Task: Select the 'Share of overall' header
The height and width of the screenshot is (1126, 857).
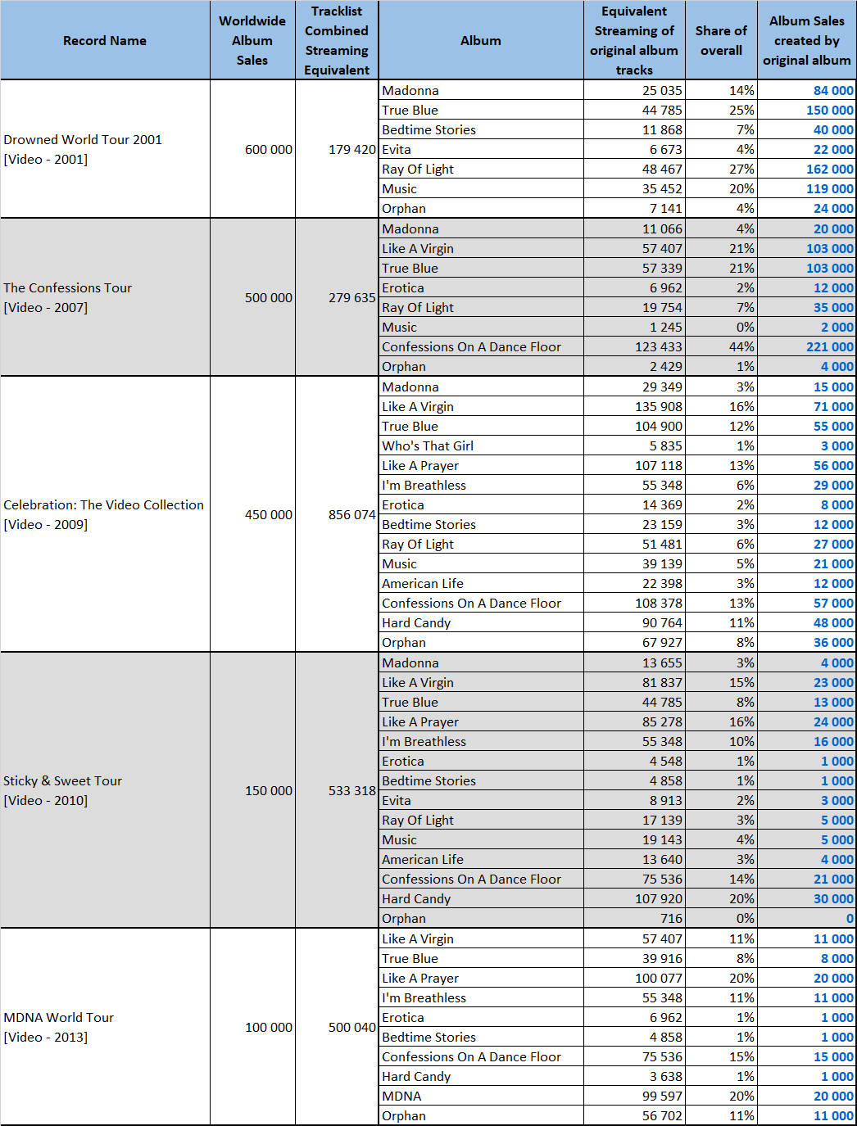Action: pos(721,40)
